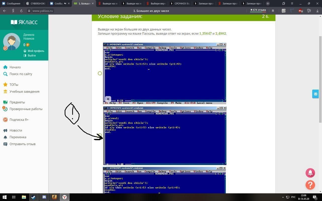The image size is (322, 201).
Task: Click the orange question mark help button
Action: tap(310, 185)
